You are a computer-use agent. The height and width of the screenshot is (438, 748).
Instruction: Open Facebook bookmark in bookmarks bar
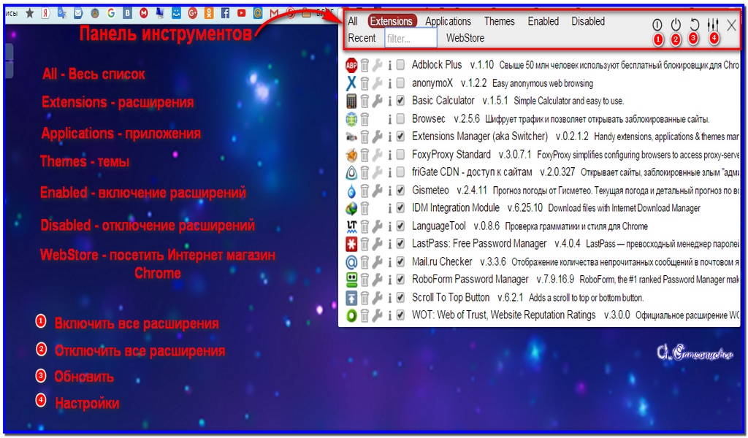[225, 13]
